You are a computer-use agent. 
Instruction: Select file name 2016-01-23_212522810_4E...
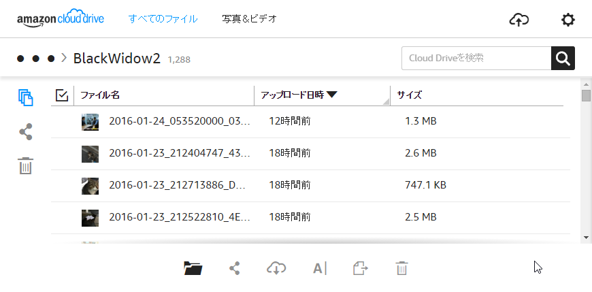180,217
